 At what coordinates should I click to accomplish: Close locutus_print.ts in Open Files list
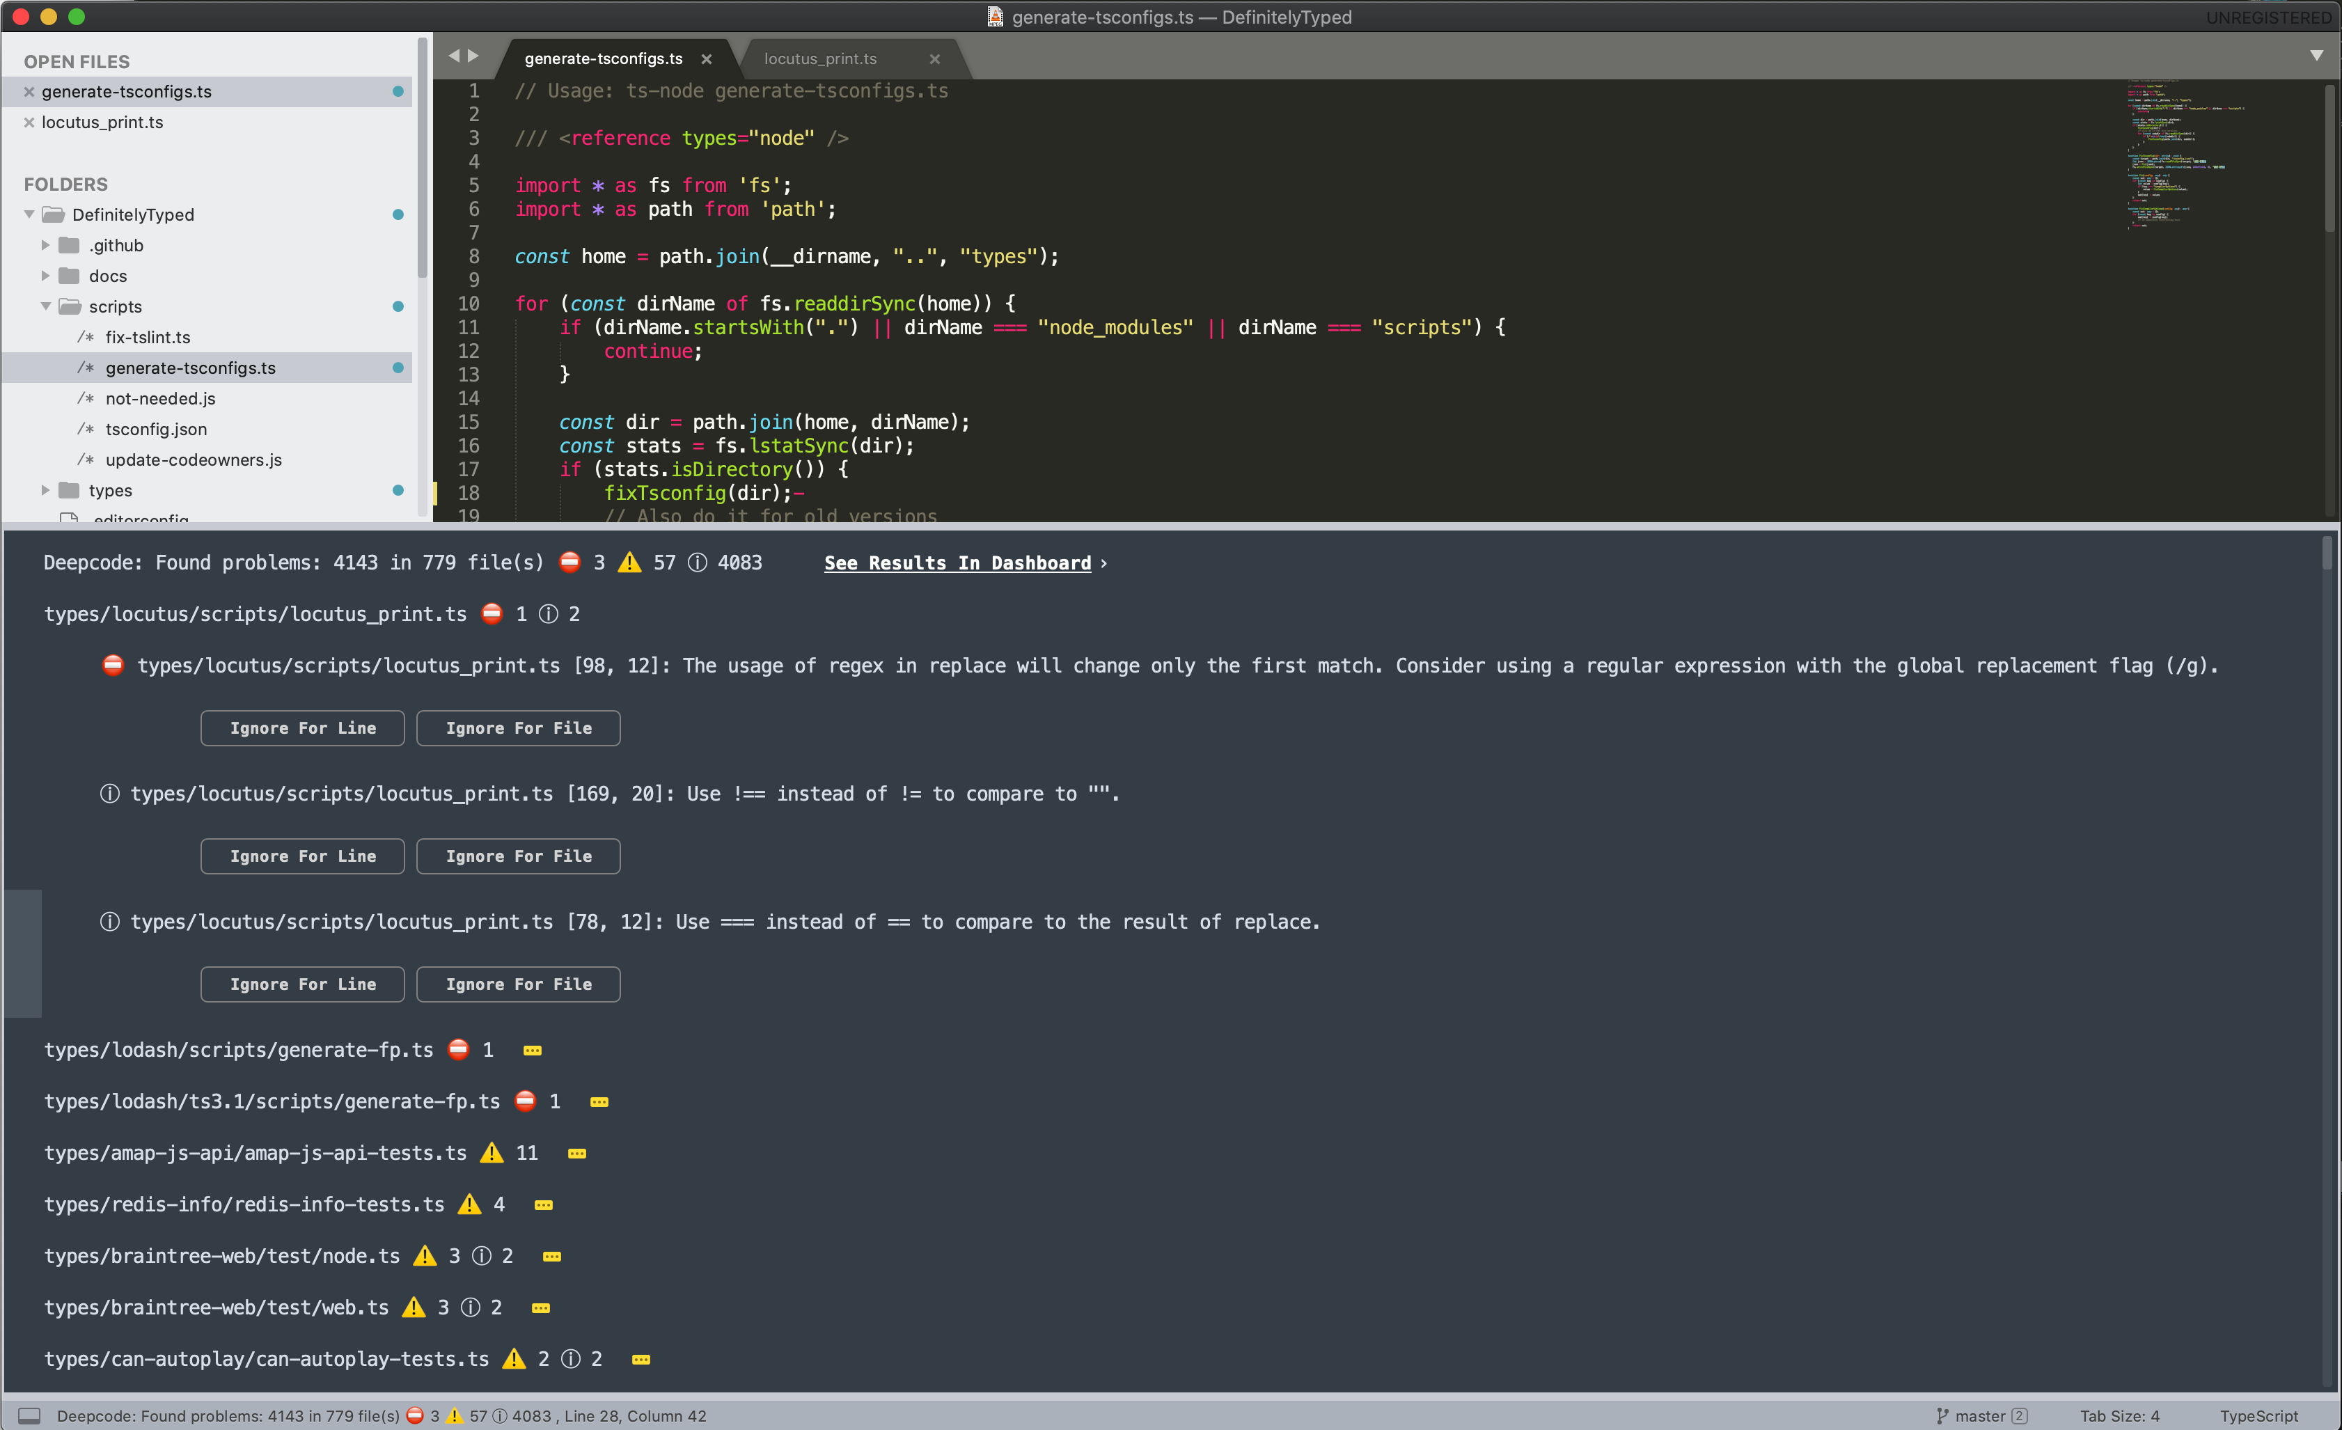[29, 122]
